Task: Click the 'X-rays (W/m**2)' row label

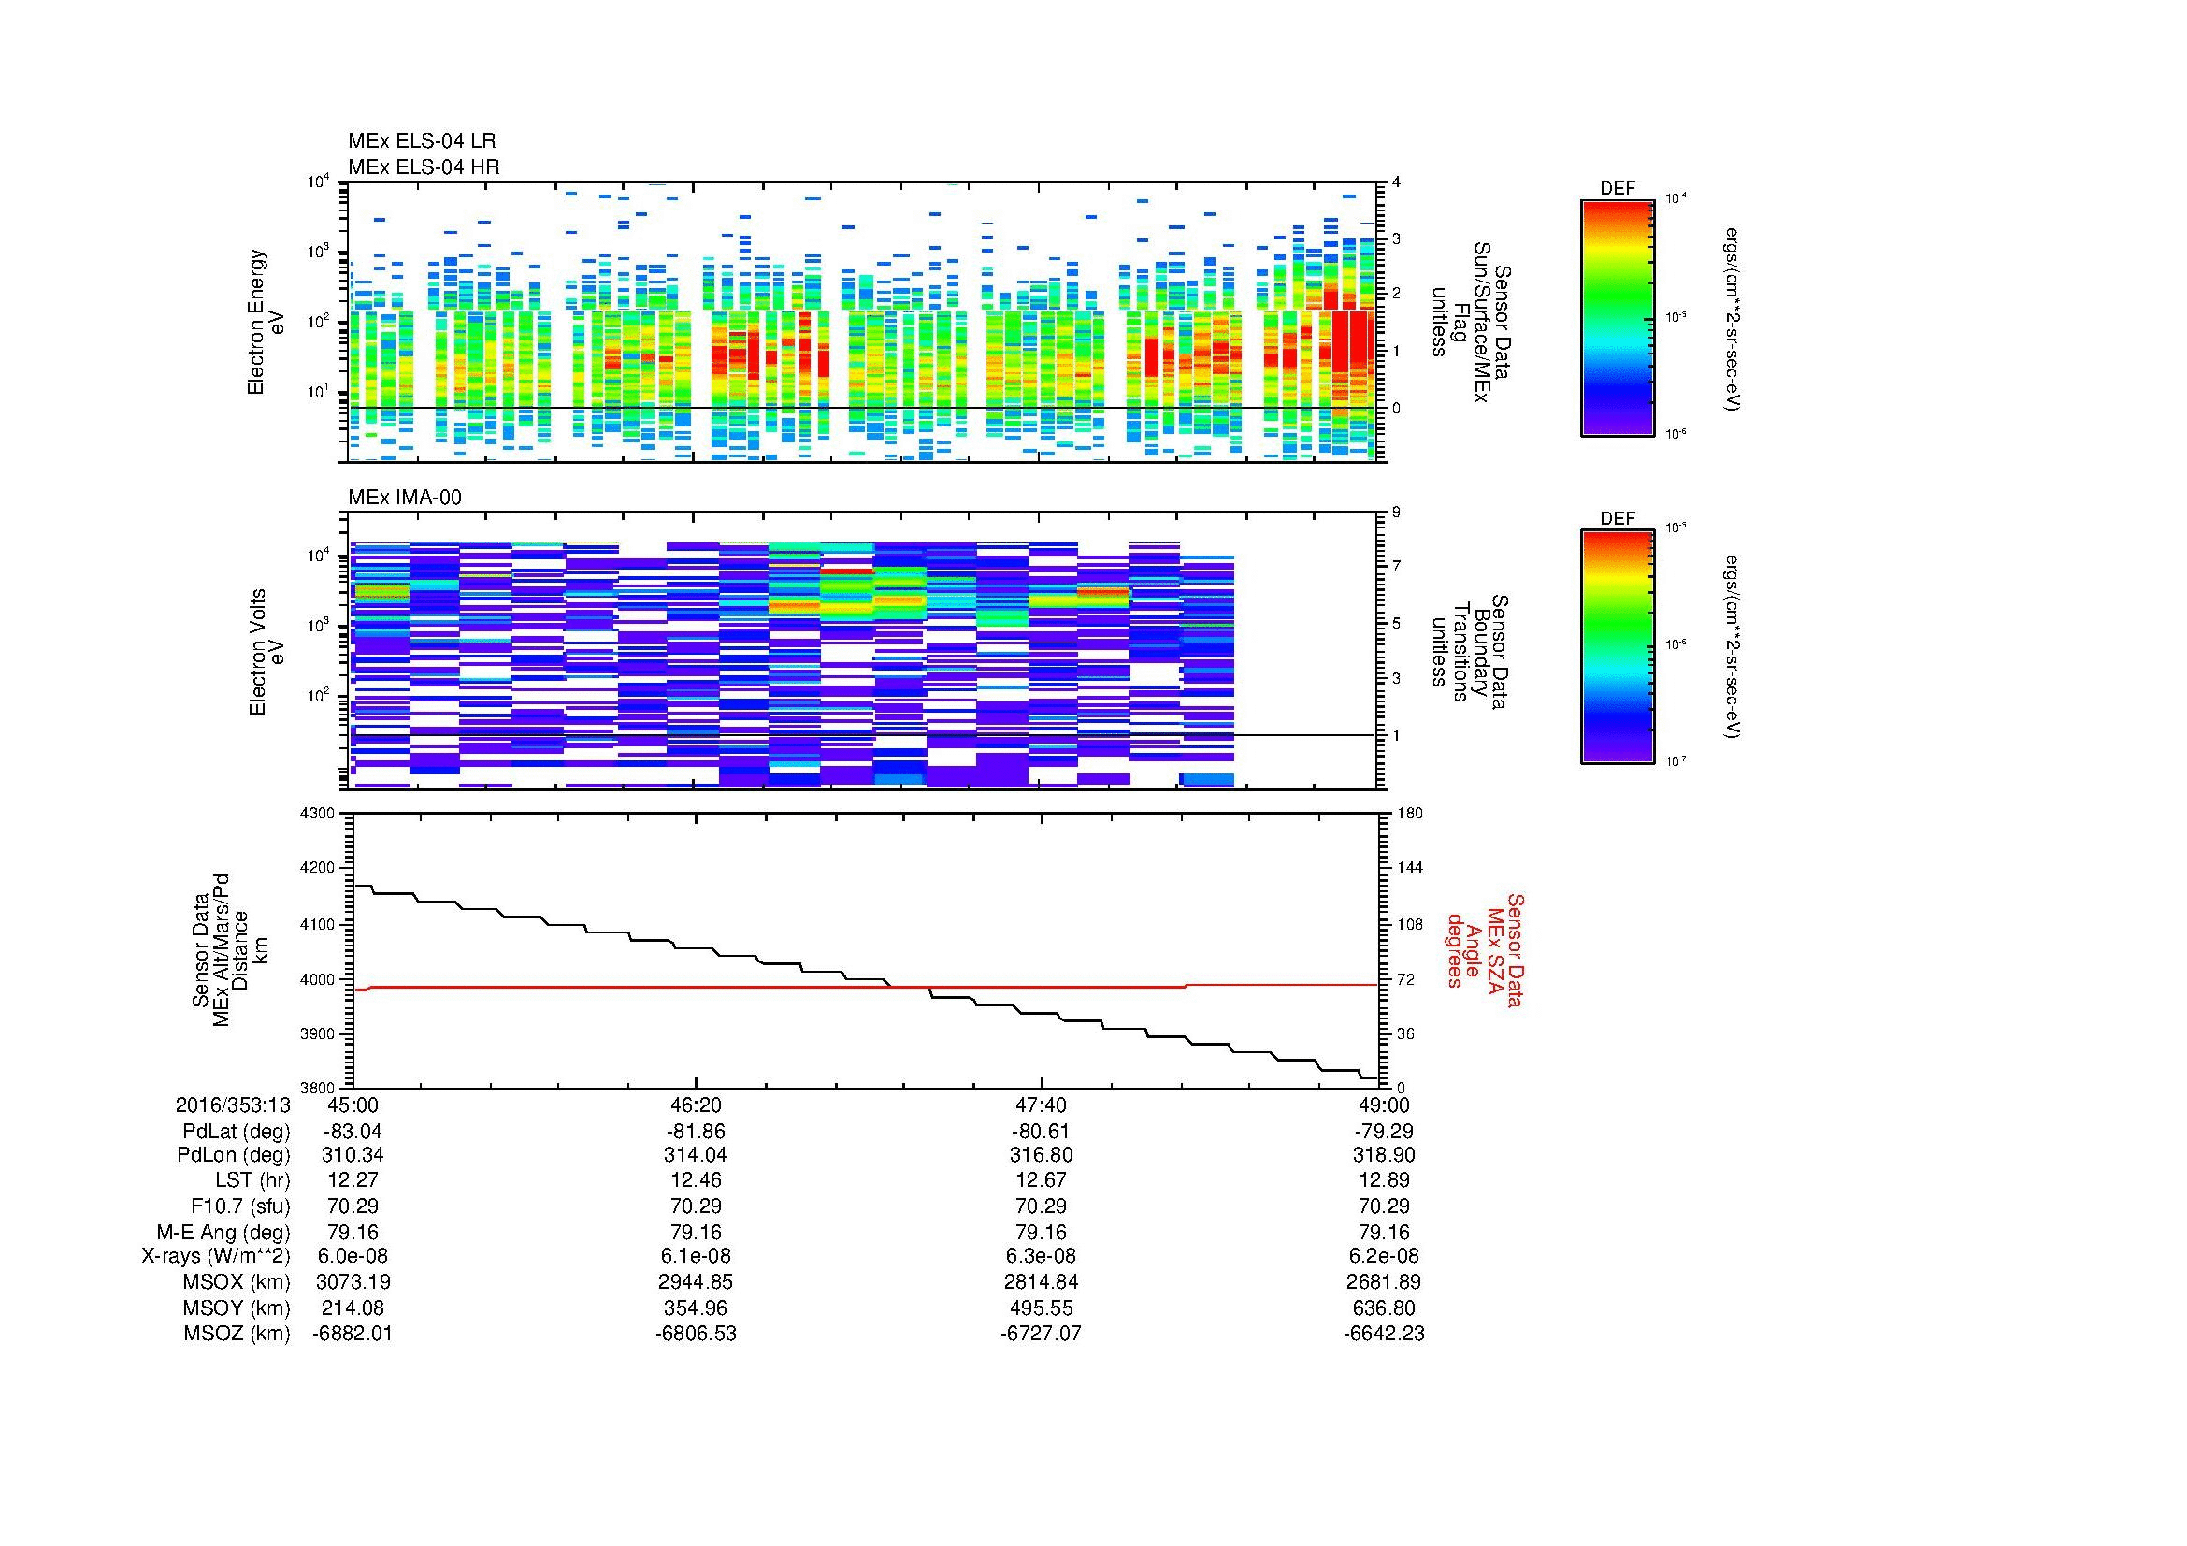Action: pos(216,1256)
